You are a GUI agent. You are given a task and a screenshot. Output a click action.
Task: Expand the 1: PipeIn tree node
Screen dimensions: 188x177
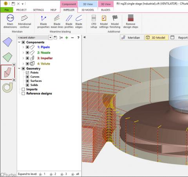(x=23, y=47)
